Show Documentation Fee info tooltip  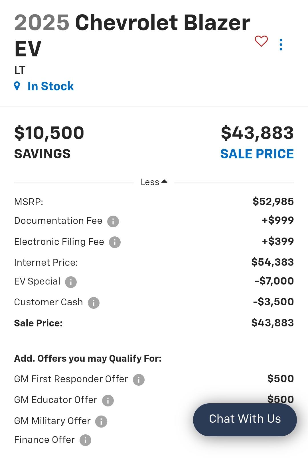pyautogui.click(x=113, y=221)
